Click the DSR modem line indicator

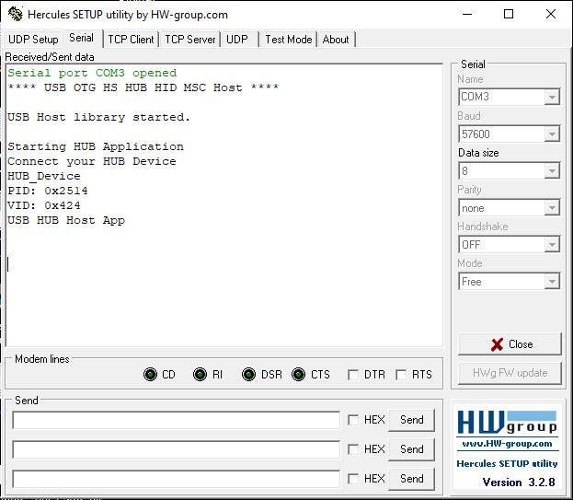(x=249, y=374)
